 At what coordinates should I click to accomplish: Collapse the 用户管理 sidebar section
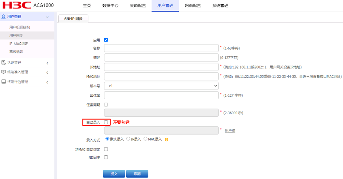click(x=47, y=17)
